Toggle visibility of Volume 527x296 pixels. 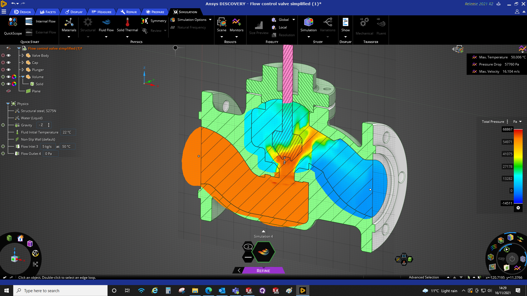point(9,77)
